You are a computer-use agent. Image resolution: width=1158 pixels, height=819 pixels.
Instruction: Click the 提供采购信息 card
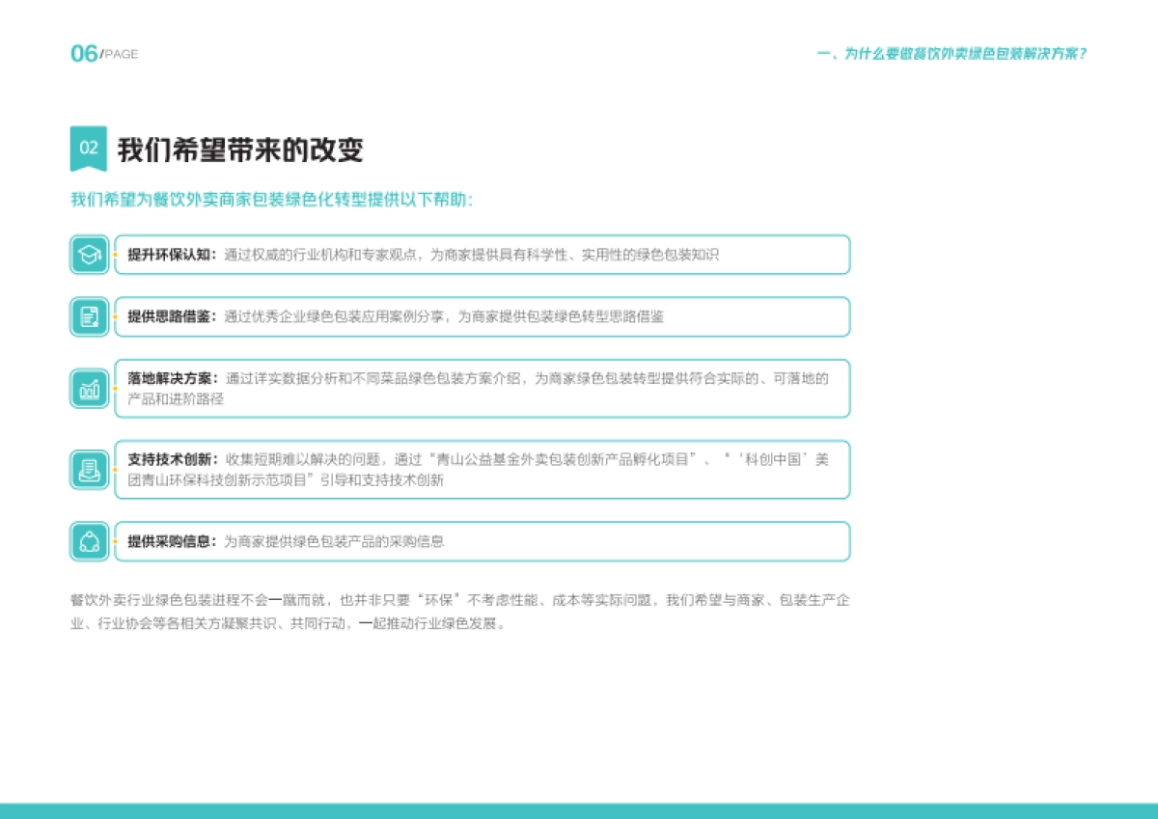click(482, 542)
